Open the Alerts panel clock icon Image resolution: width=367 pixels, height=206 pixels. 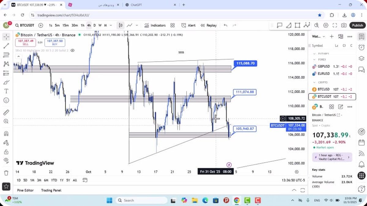(x=361, y=47)
